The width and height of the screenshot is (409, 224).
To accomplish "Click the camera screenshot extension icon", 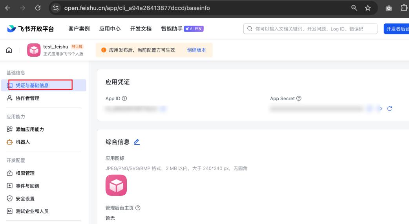I will click(389, 8).
